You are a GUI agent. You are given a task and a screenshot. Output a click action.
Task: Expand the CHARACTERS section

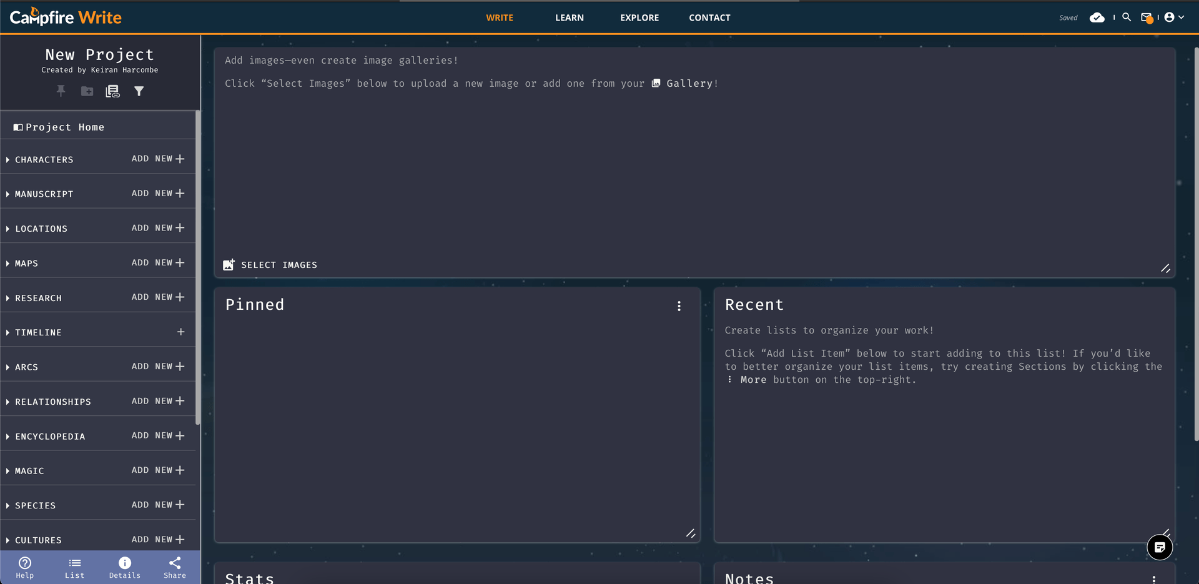click(7, 159)
